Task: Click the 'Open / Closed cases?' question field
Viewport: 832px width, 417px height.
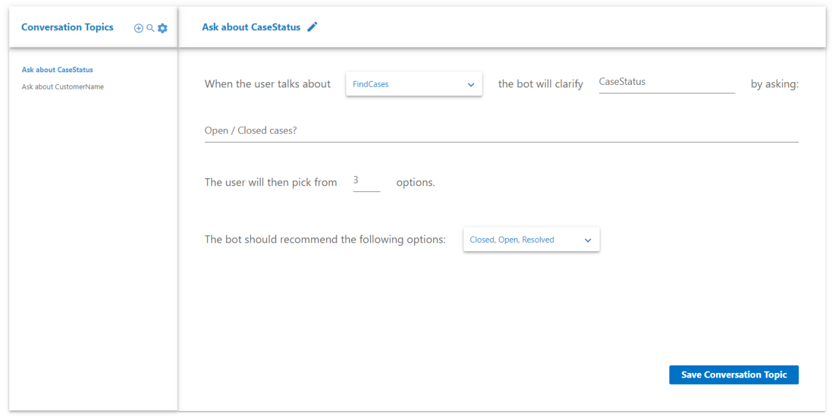Action: click(x=501, y=131)
